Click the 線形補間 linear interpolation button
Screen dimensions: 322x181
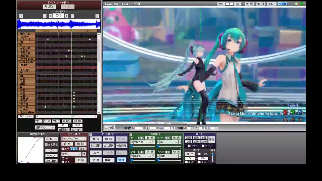[51, 161]
